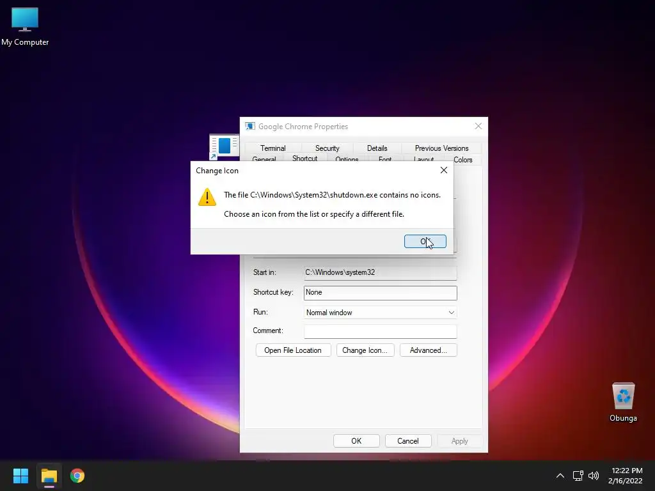This screenshot has height=491, width=655.
Task: Click the Google Chrome Properties title icon
Action: (x=250, y=126)
